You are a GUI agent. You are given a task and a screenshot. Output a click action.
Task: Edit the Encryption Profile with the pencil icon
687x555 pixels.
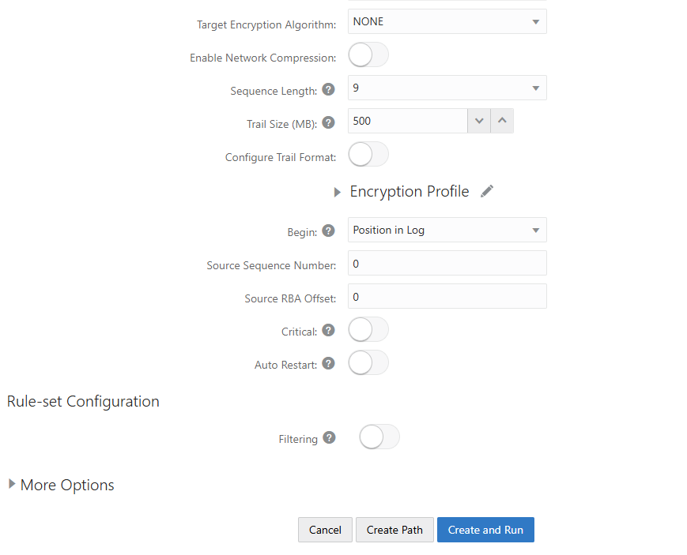tap(487, 191)
